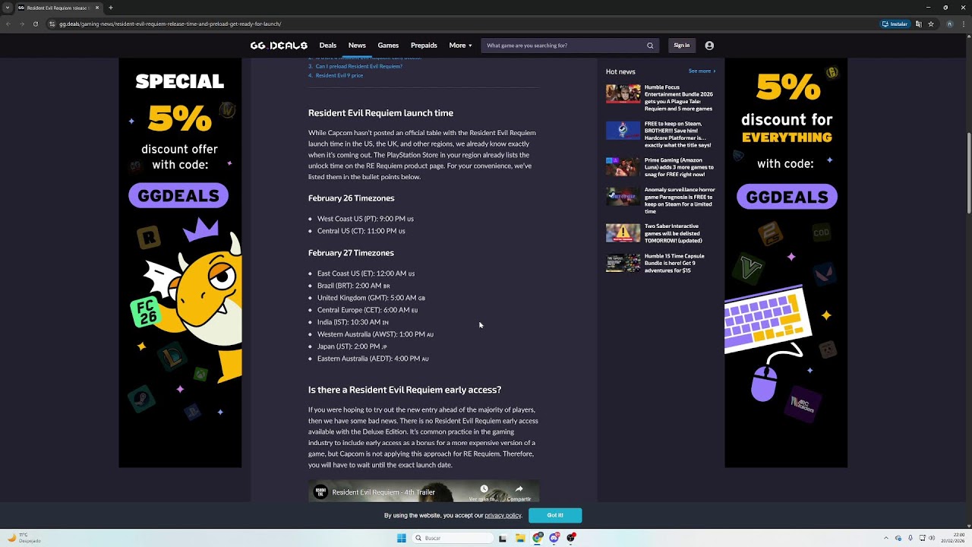The height and width of the screenshot is (547, 972).
Task: Open a new browser tab
Action: (111, 8)
